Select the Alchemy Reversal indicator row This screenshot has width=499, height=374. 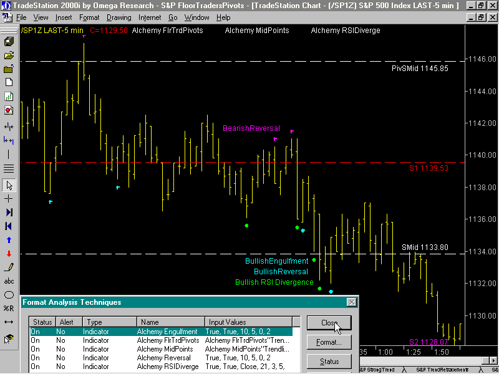point(161,358)
